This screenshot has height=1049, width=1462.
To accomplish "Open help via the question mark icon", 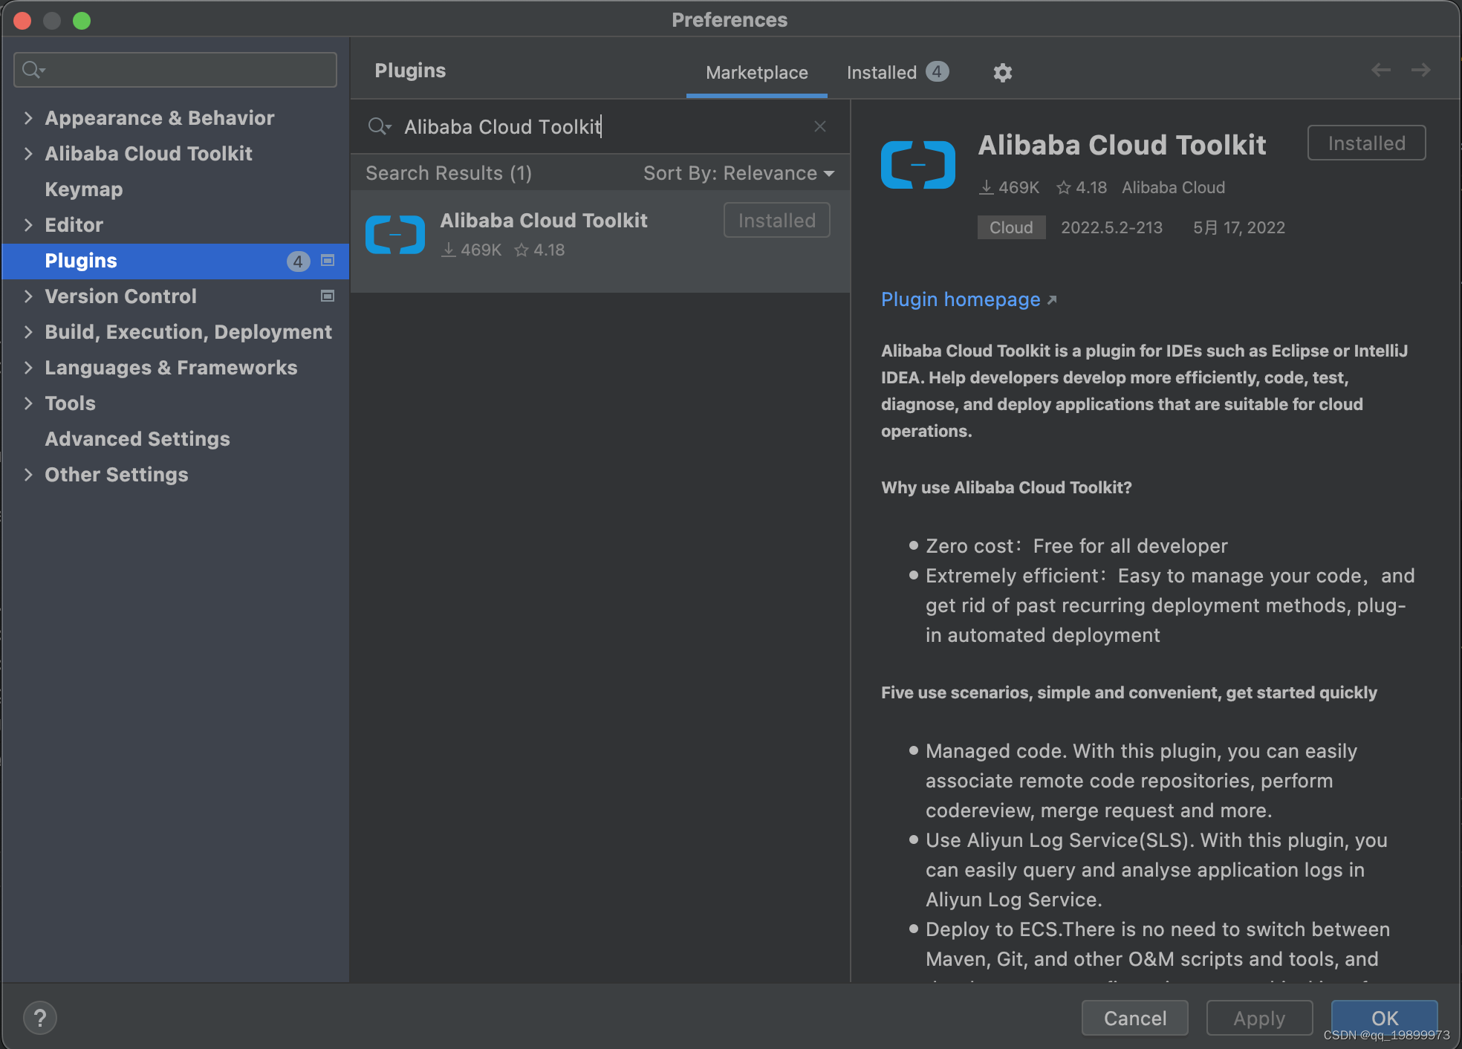I will pos(40,1017).
